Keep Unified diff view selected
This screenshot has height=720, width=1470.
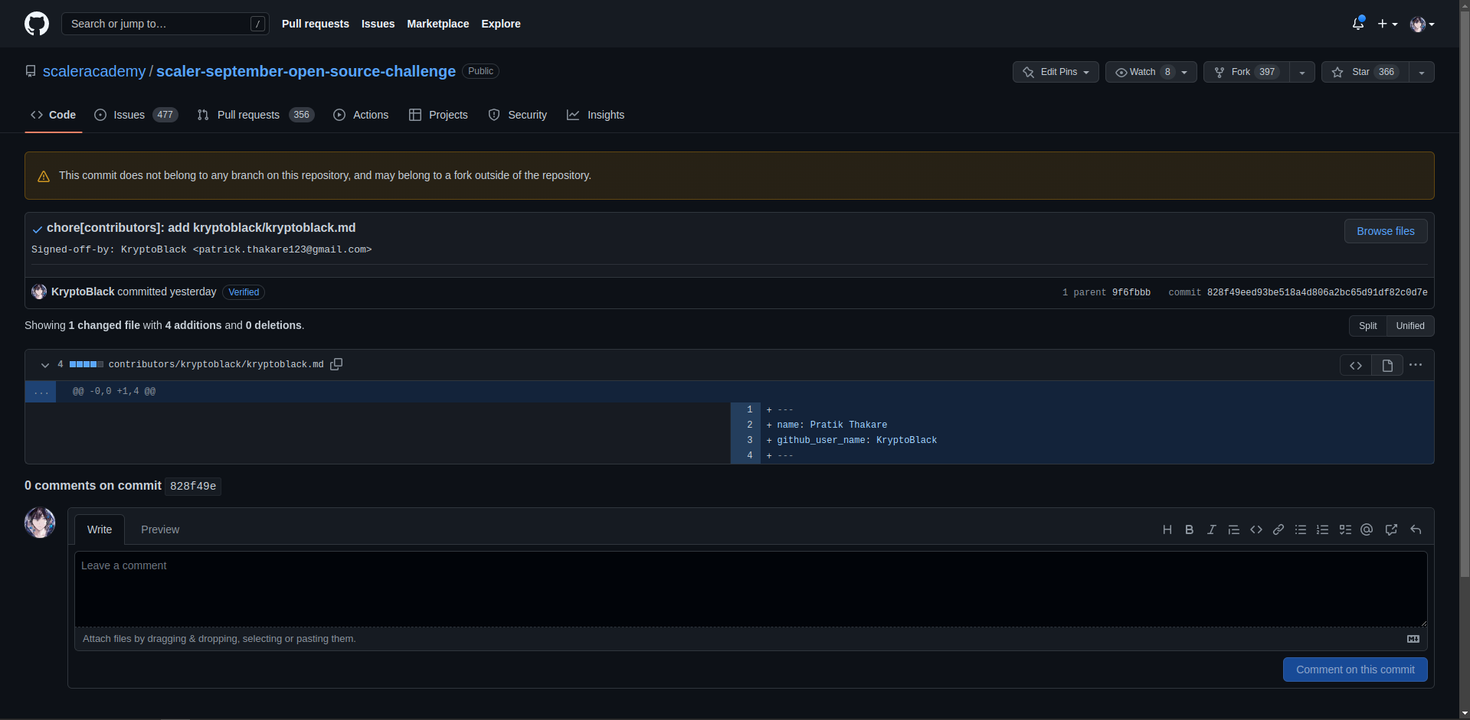(x=1409, y=326)
